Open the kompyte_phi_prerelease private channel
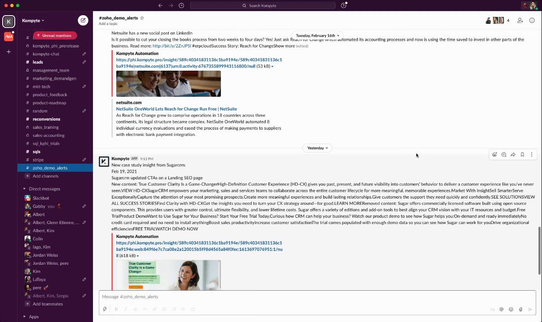Screen dimensions: 542x322 (x=55, y=46)
